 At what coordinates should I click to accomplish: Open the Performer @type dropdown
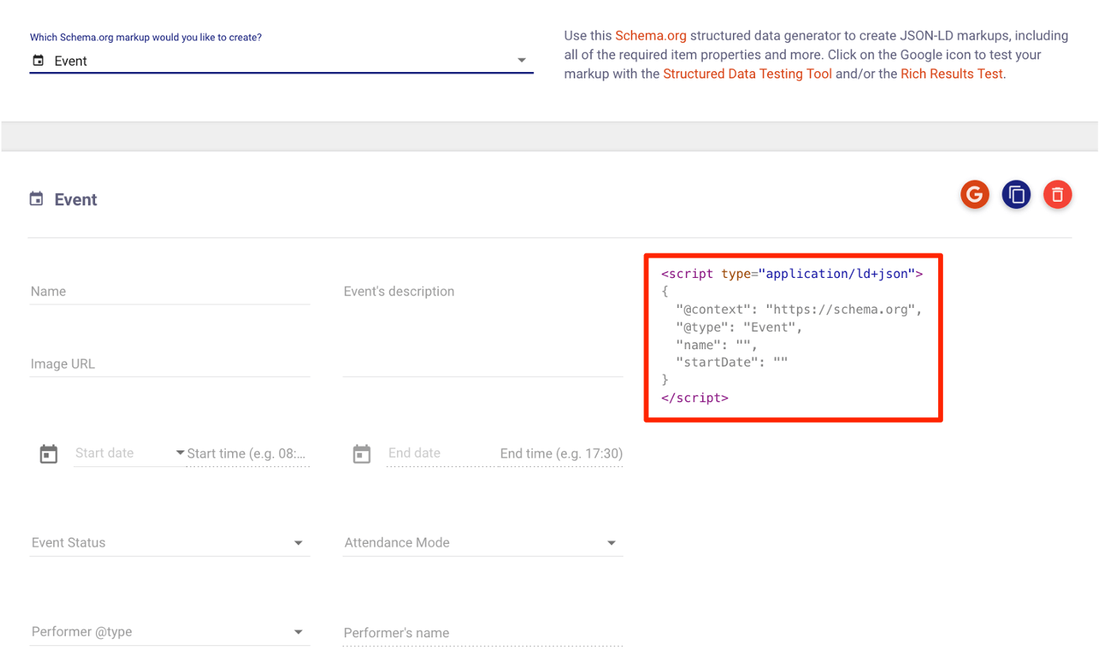pyautogui.click(x=170, y=632)
